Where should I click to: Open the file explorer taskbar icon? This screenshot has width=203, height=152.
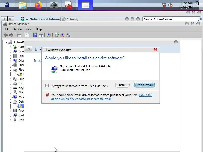click(x=23, y=5)
